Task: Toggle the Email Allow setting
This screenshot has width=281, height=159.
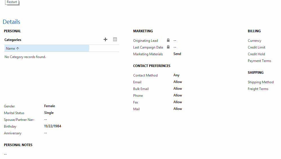Action: [178, 82]
